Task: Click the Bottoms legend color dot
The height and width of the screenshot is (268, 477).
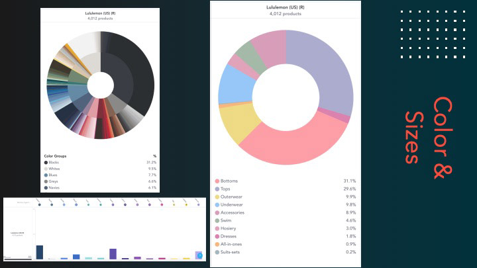Action: [217, 181]
